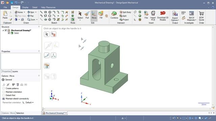Insert sphere from the Insert group
The height and width of the screenshot is (121, 216).
click(140, 16)
